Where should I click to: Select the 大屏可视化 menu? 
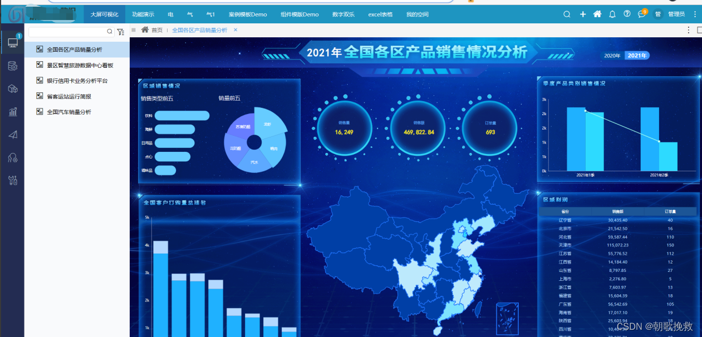[105, 14]
